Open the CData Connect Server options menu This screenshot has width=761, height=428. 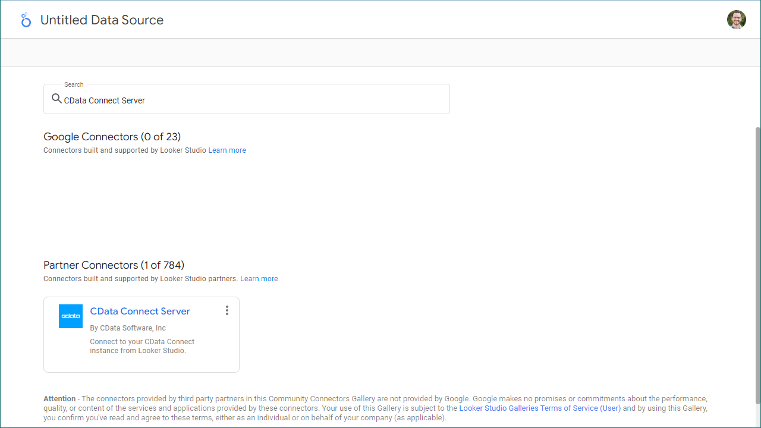coord(227,310)
